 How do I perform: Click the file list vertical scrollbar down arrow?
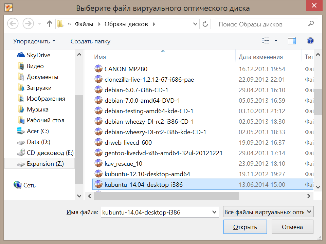click(x=318, y=187)
